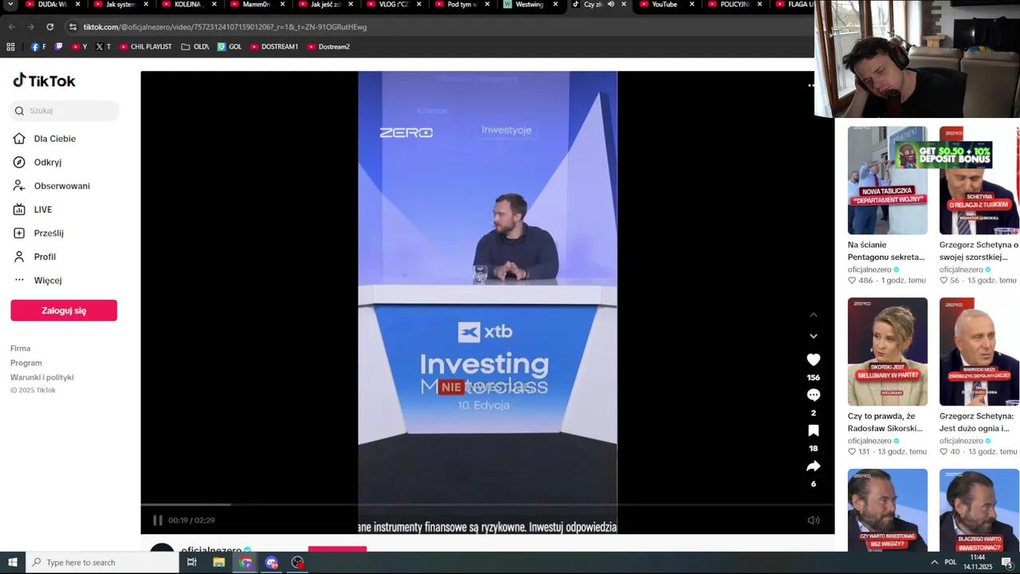Seek using the video progress bar

coord(487,504)
